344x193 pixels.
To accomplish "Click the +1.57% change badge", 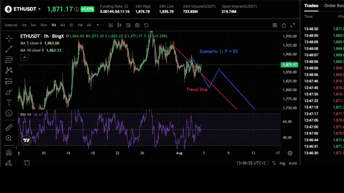I will tap(87, 9).
